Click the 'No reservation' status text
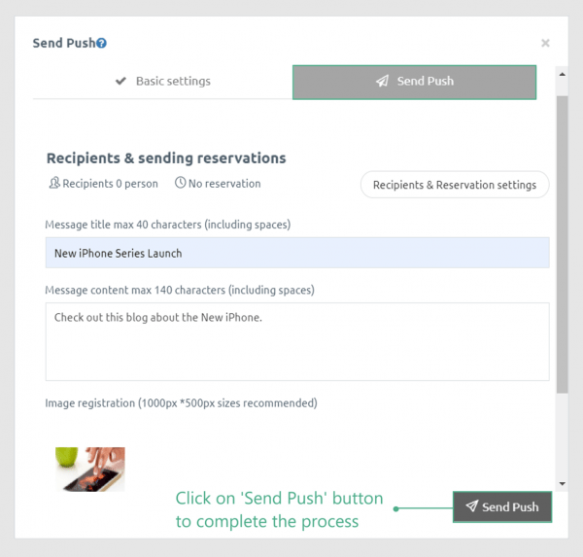583x557 pixels. (x=224, y=184)
